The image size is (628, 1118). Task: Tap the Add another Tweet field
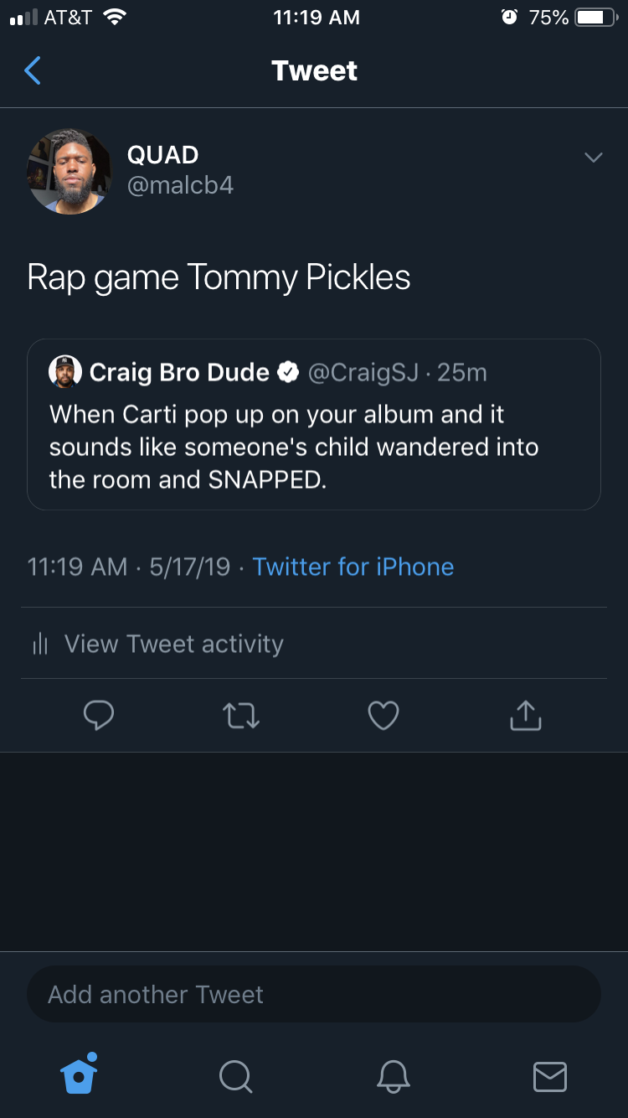314,995
